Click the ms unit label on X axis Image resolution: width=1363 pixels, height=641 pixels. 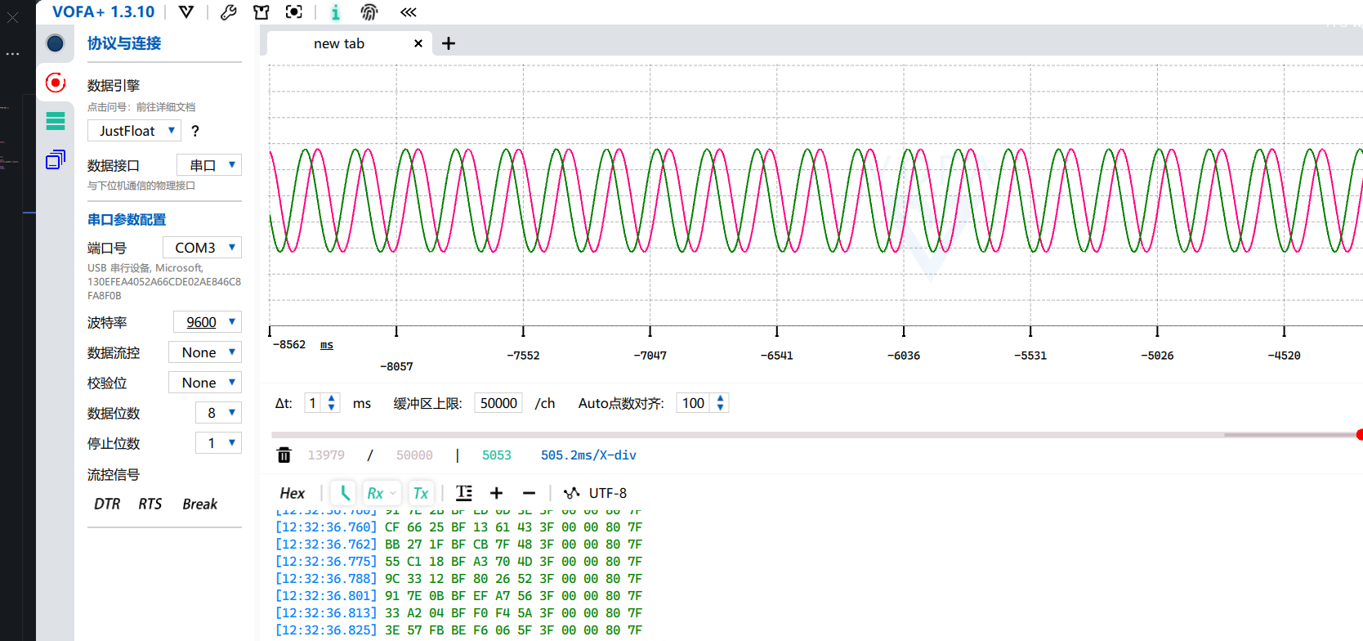pos(327,345)
